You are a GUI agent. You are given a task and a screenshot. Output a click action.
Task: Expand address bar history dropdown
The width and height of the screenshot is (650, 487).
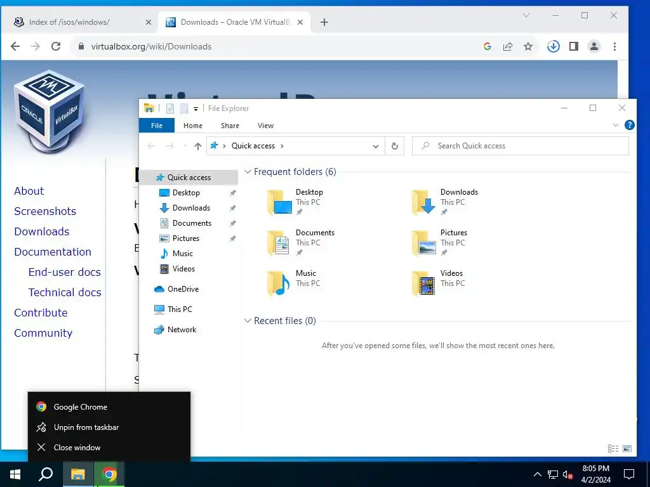[x=376, y=146]
